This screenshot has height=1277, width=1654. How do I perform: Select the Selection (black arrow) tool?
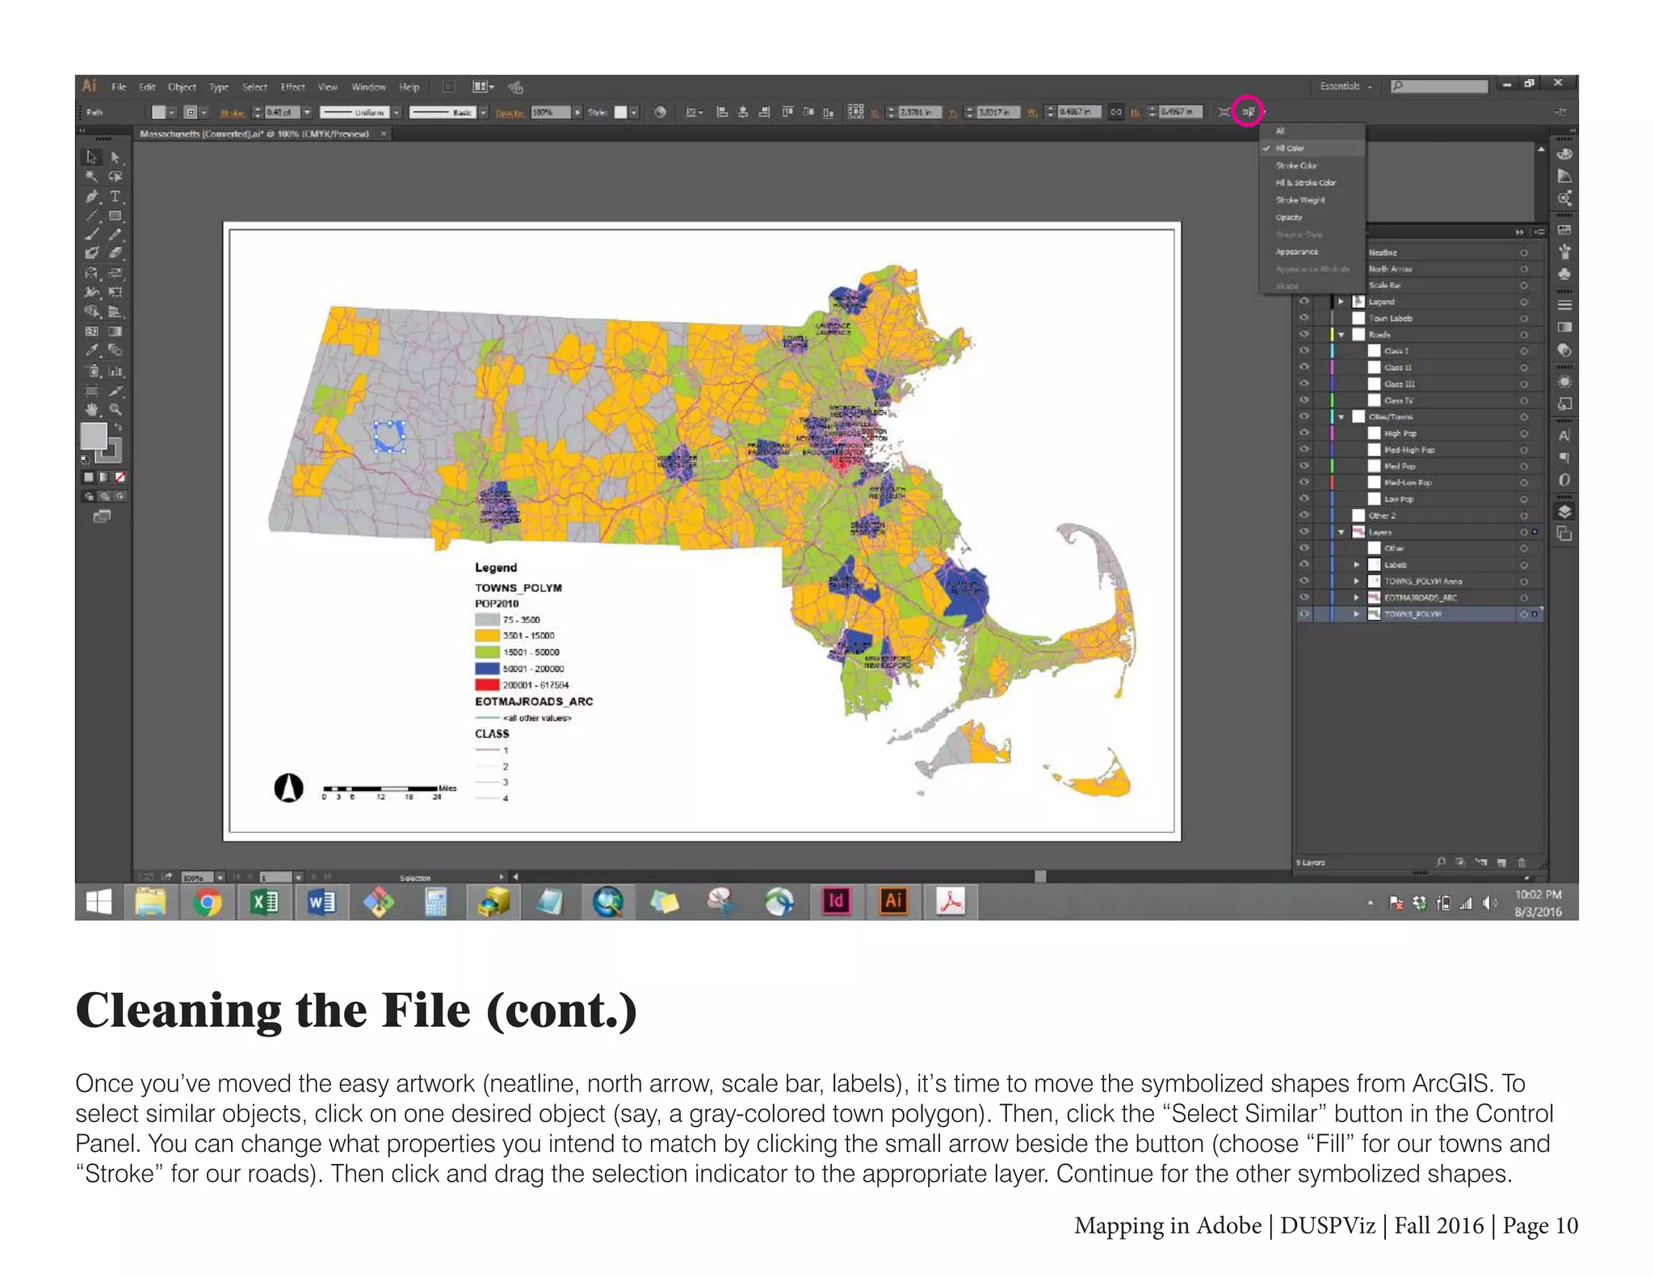(92, 157)
